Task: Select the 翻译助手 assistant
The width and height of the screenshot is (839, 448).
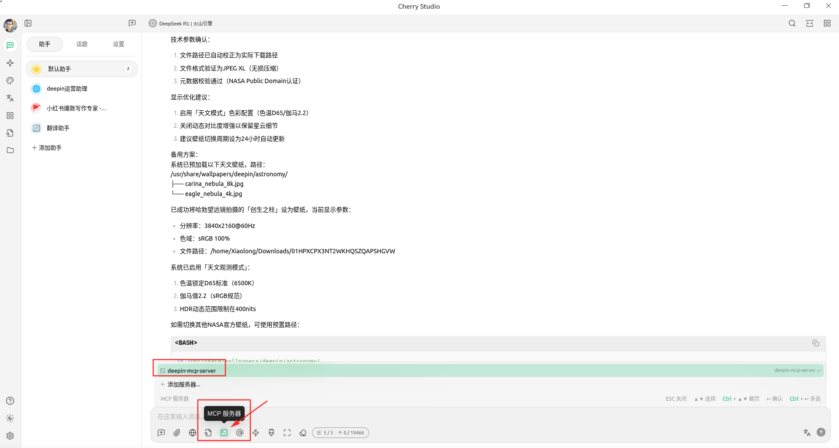Action: pos(81,128)
